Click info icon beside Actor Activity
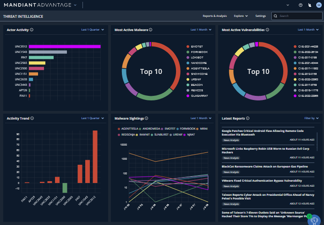324x225 pixels. [x=32, y=30]
